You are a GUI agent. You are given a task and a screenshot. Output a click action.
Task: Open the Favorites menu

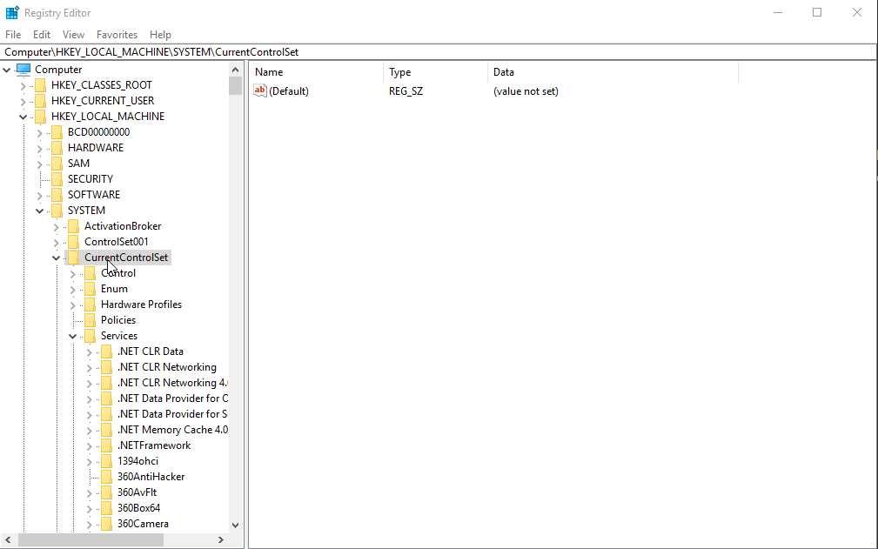coord(117,35)
